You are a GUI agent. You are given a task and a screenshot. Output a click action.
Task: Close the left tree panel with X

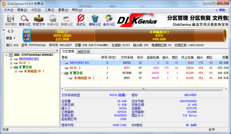57,51
